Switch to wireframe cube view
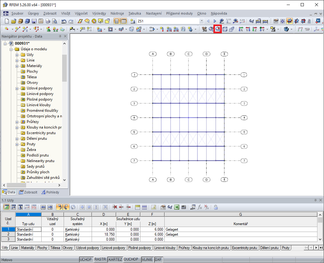 (x=225, y=29)
